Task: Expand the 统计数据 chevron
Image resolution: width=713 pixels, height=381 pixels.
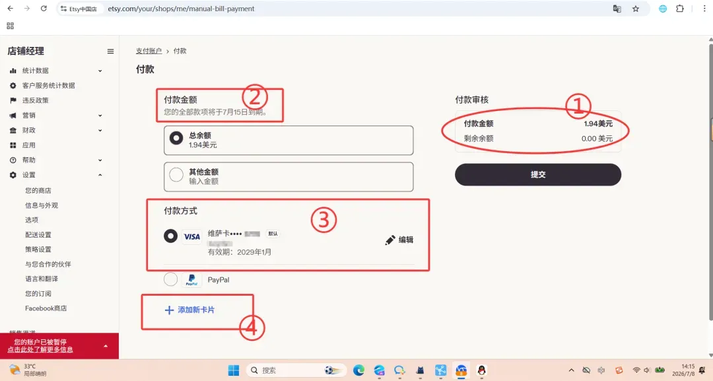Action: click(x=100, y=71)
